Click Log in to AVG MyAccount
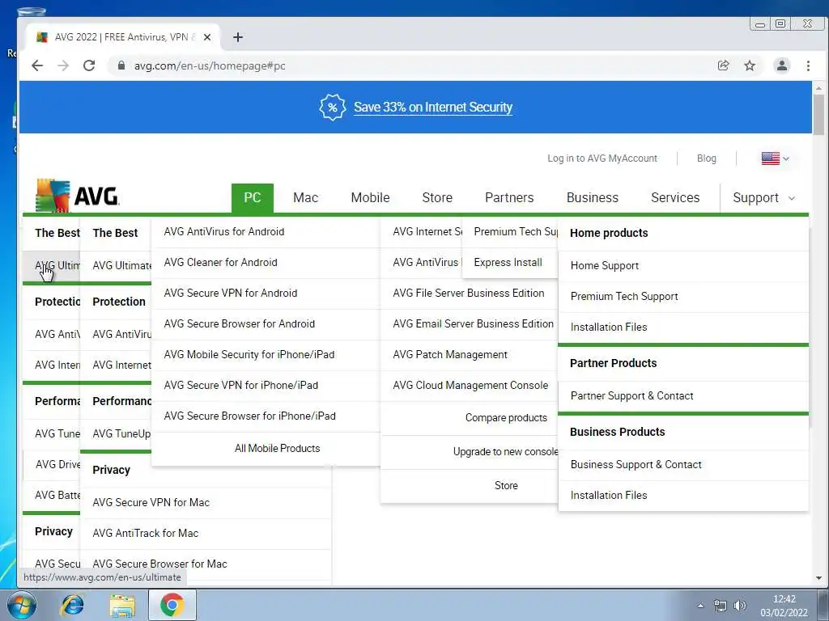The width and height of the screenshot is (829, 621). (x=602, y=158)
